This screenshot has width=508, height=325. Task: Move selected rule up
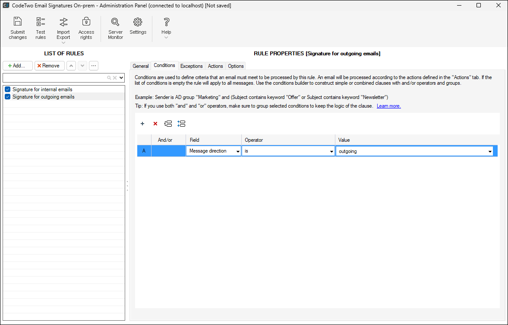pyautogui.click(x=71, y=66)
